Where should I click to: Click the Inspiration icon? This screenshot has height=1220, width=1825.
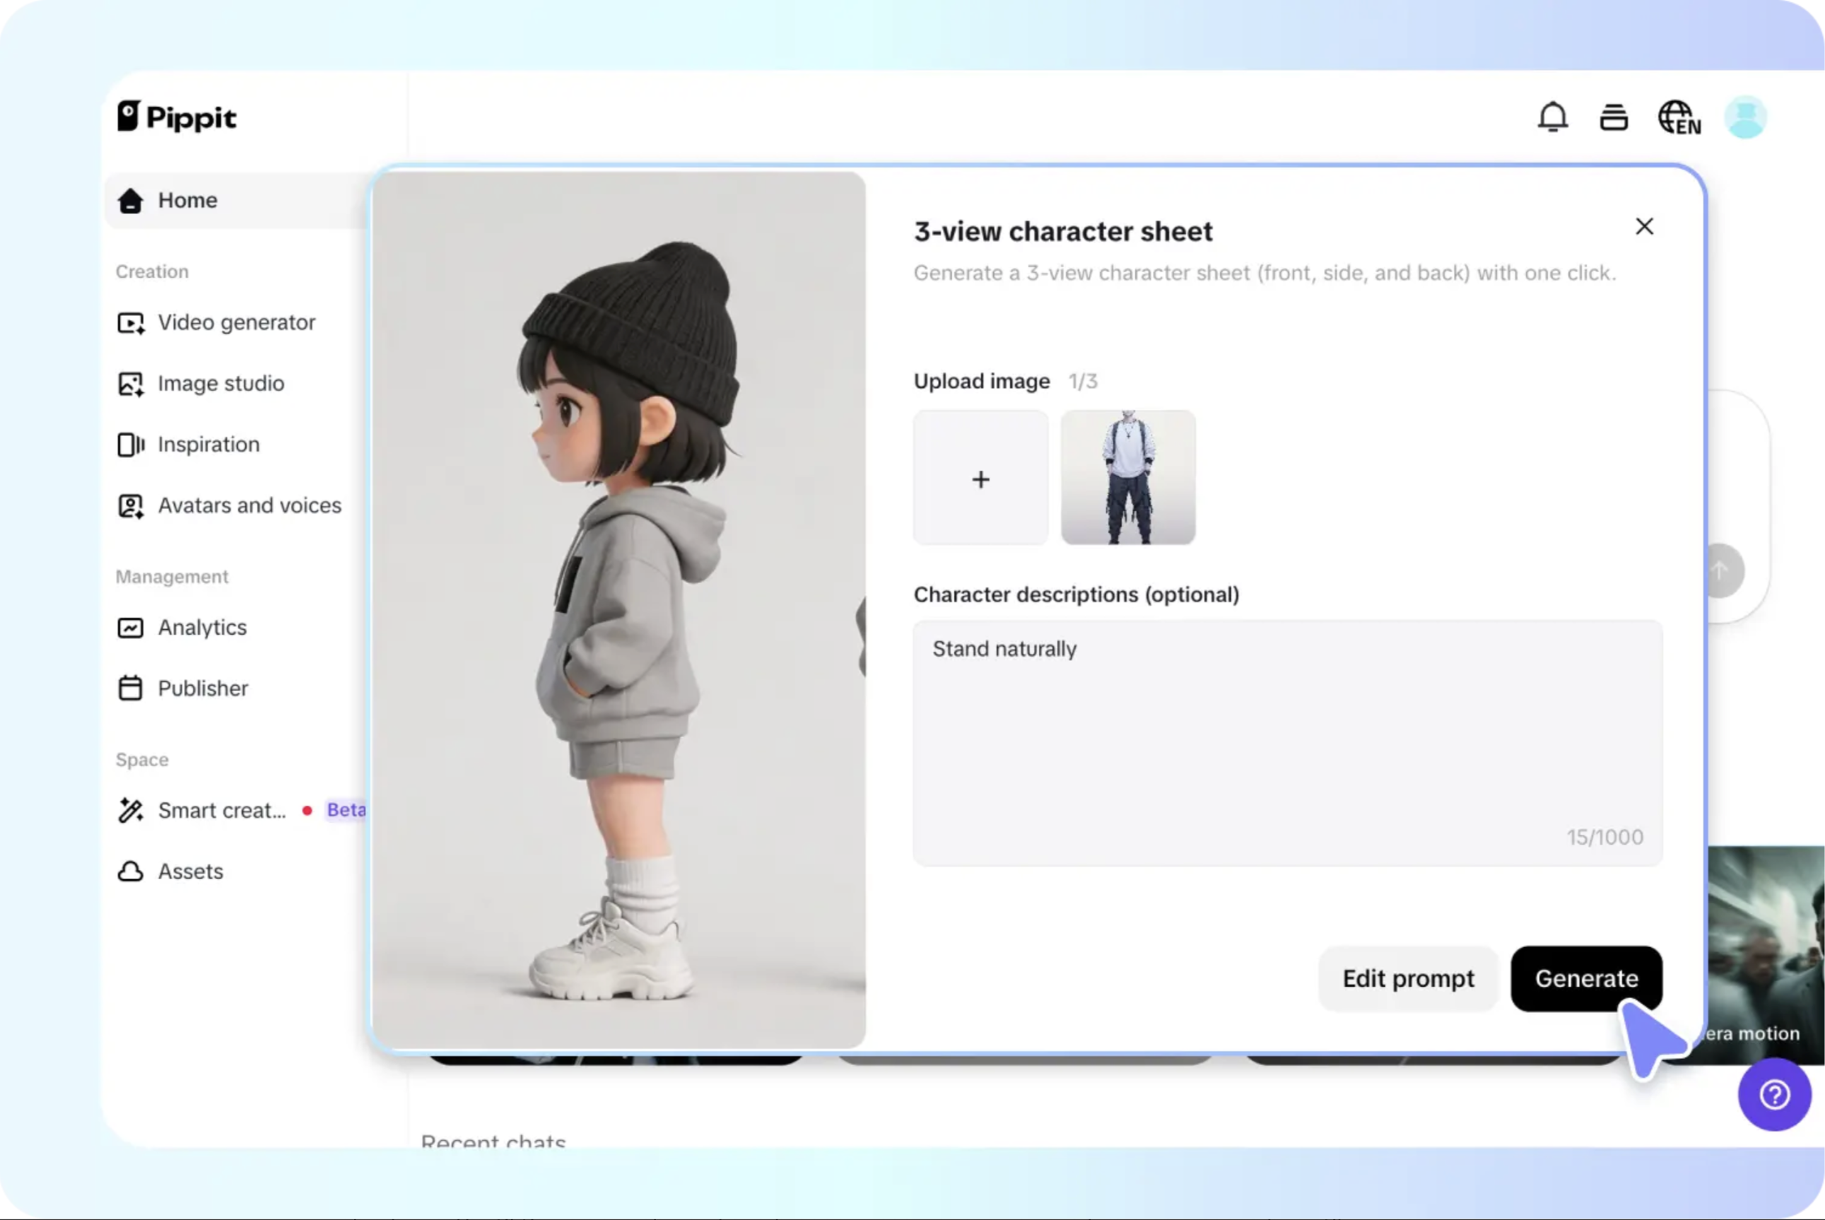130,445
